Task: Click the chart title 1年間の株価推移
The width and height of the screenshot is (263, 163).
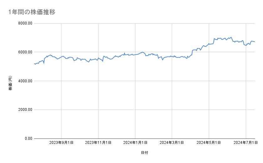Action: pos(32,12)
